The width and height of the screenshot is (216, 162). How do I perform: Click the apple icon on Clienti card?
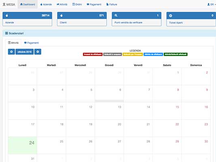pyautogui.click(x=62, y=15)
